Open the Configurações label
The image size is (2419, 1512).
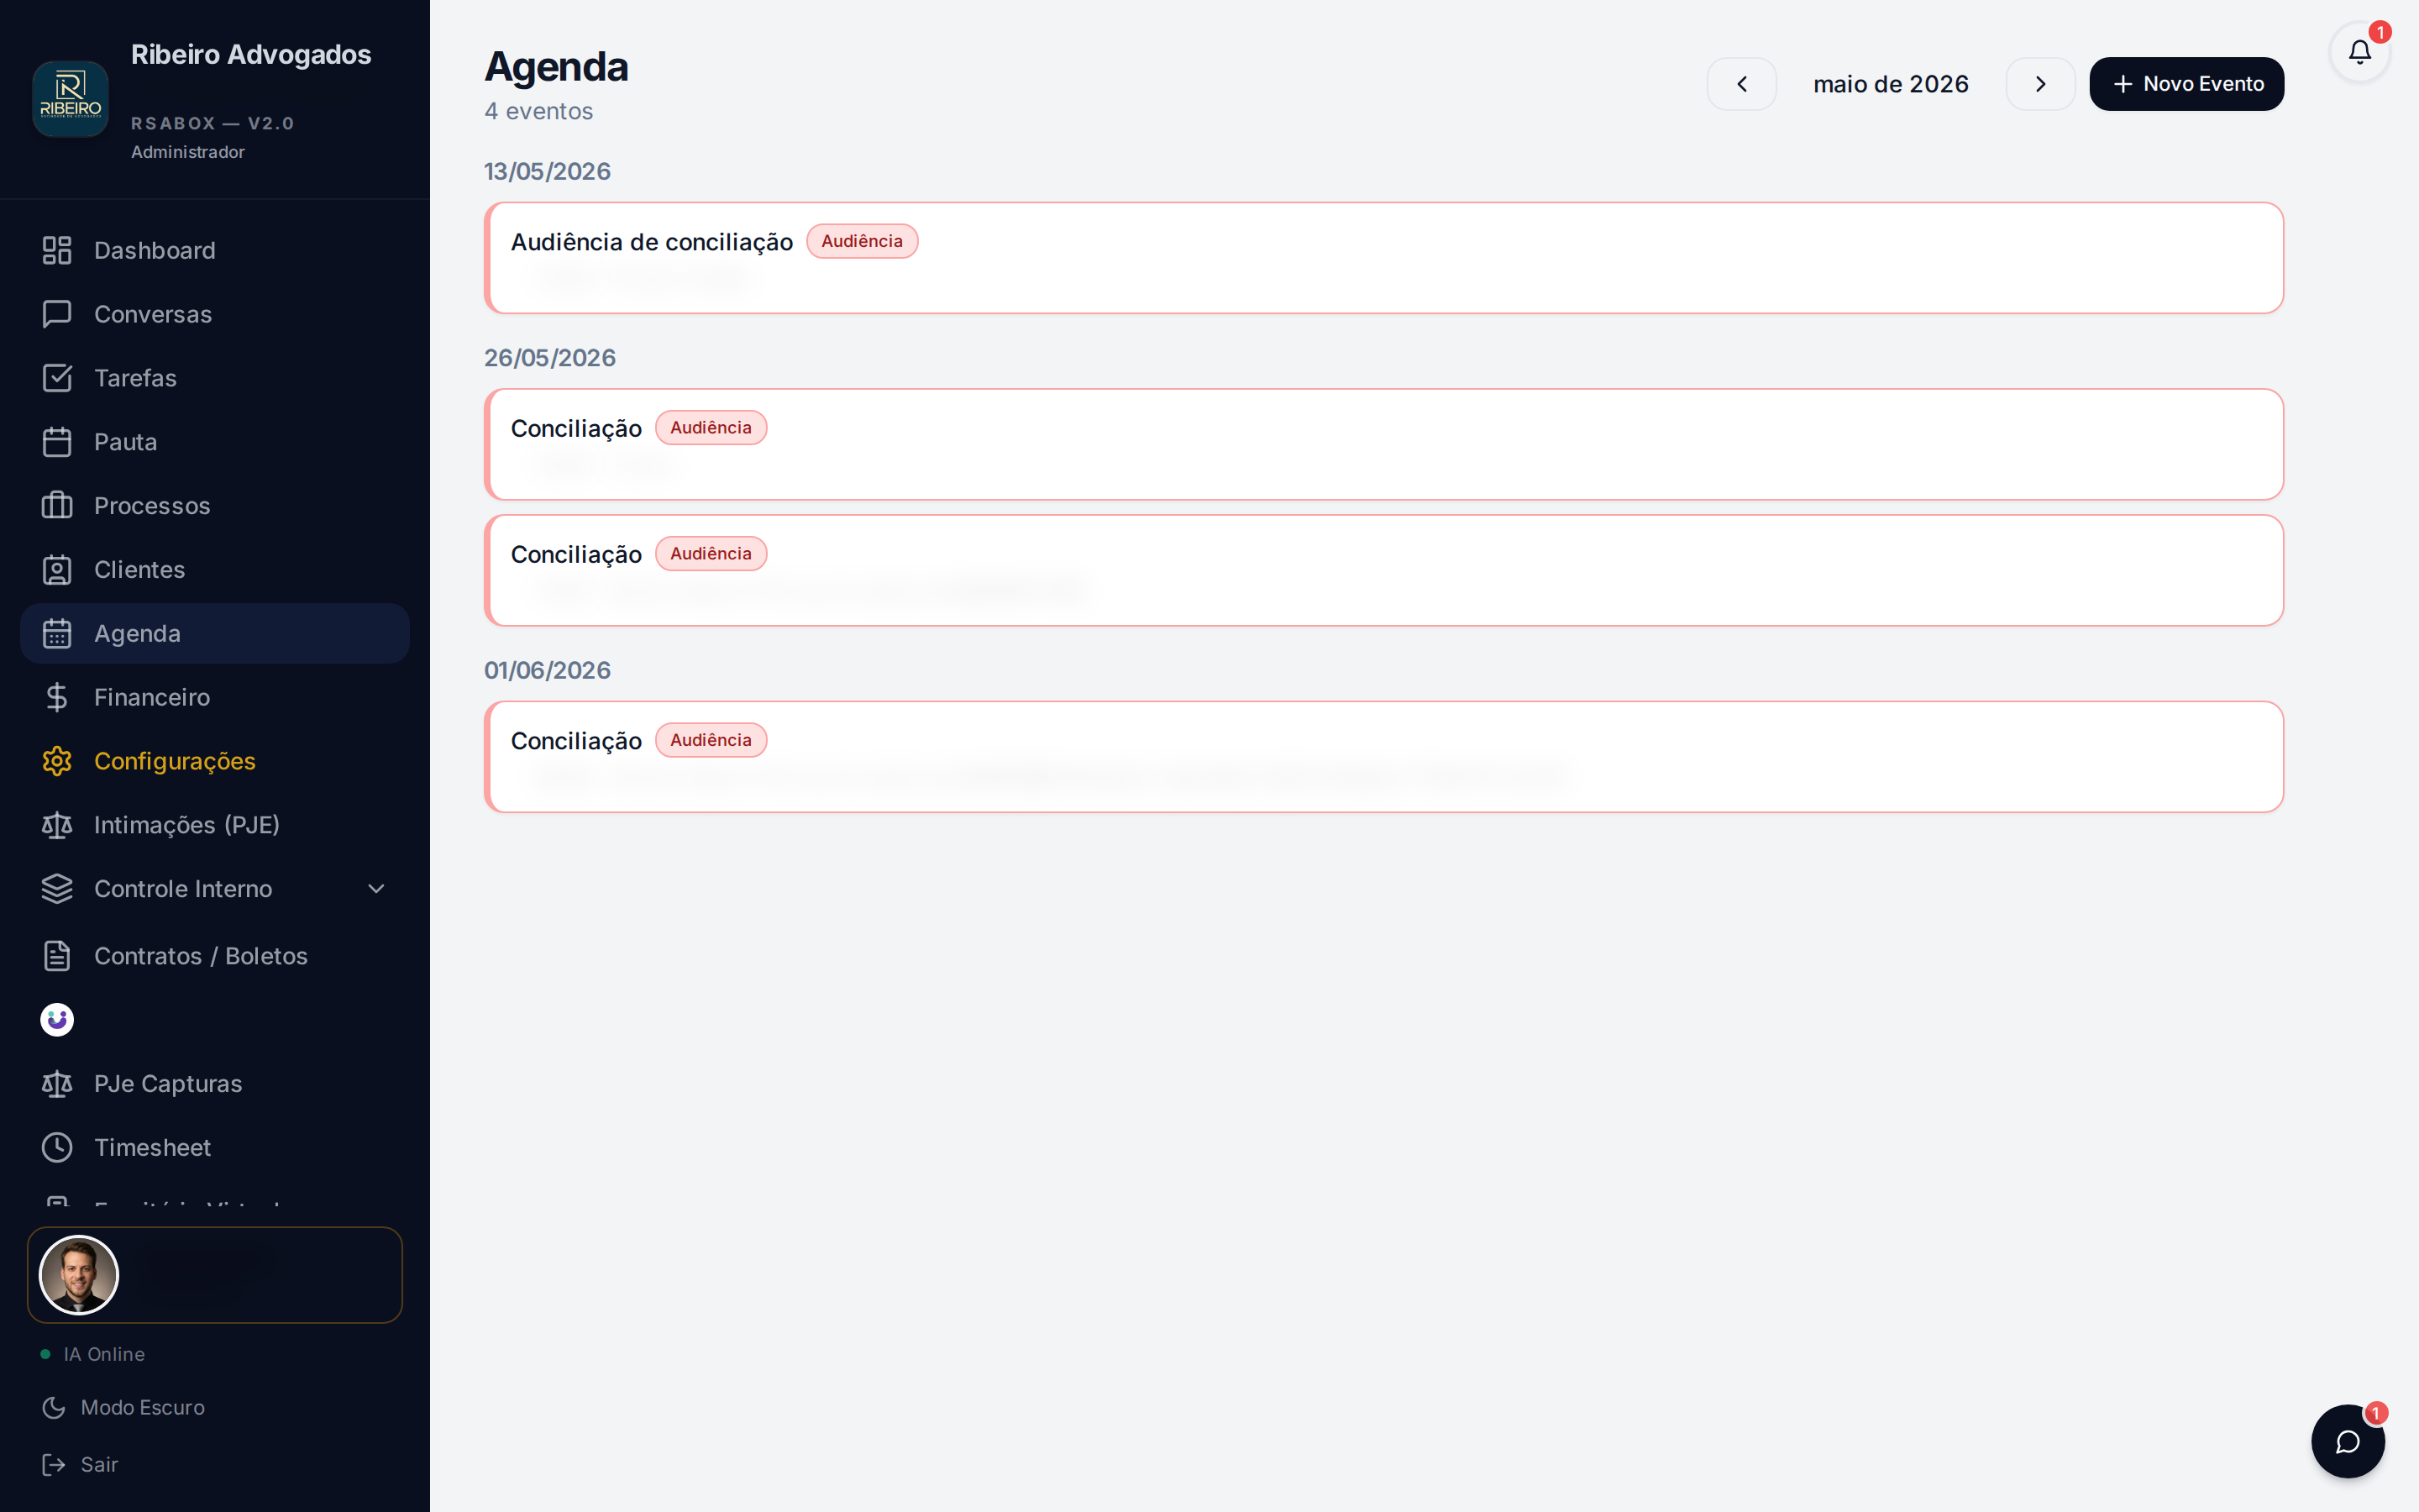click(x=175, y=761)
